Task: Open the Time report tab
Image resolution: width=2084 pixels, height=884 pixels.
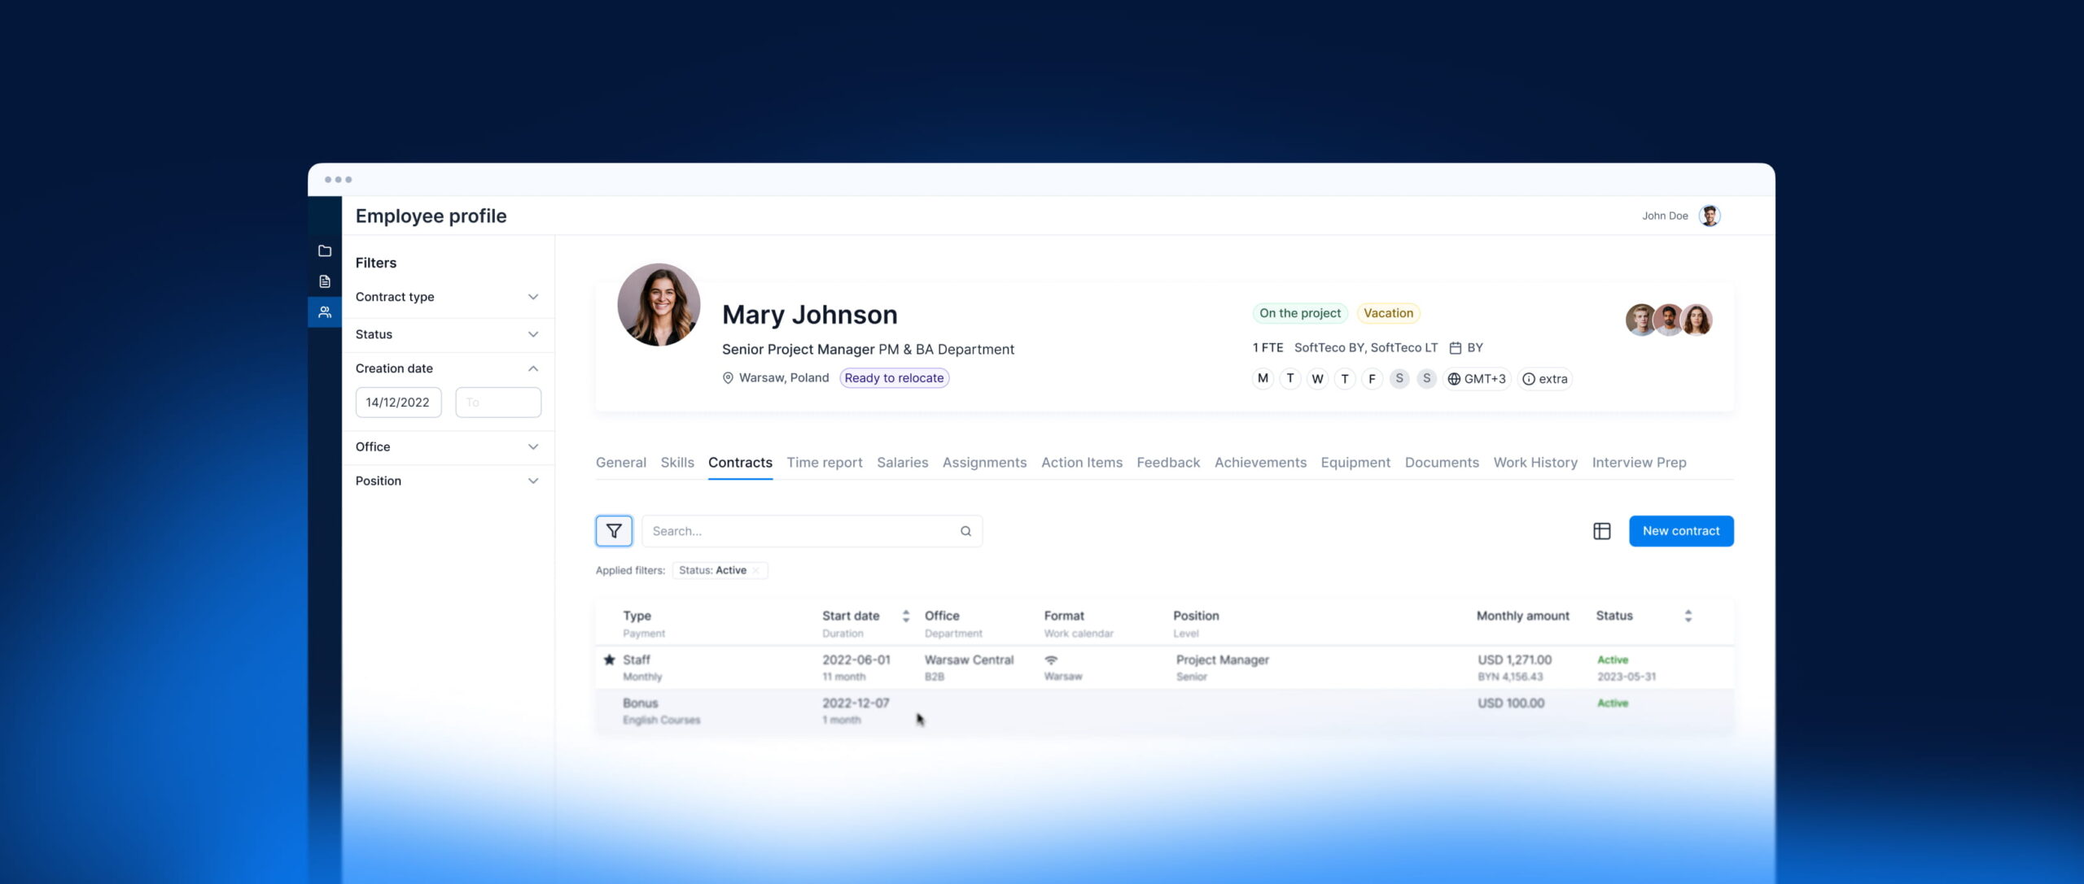Action: coord(825,463)
